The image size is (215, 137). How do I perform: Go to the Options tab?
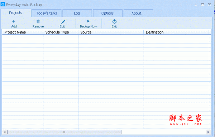pyautogui.click(x=107, y=13)
